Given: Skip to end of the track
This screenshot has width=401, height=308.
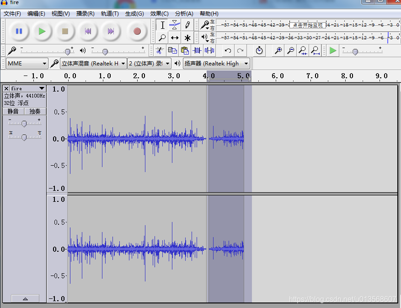Looking at the screenshot, I should [111, 31].
